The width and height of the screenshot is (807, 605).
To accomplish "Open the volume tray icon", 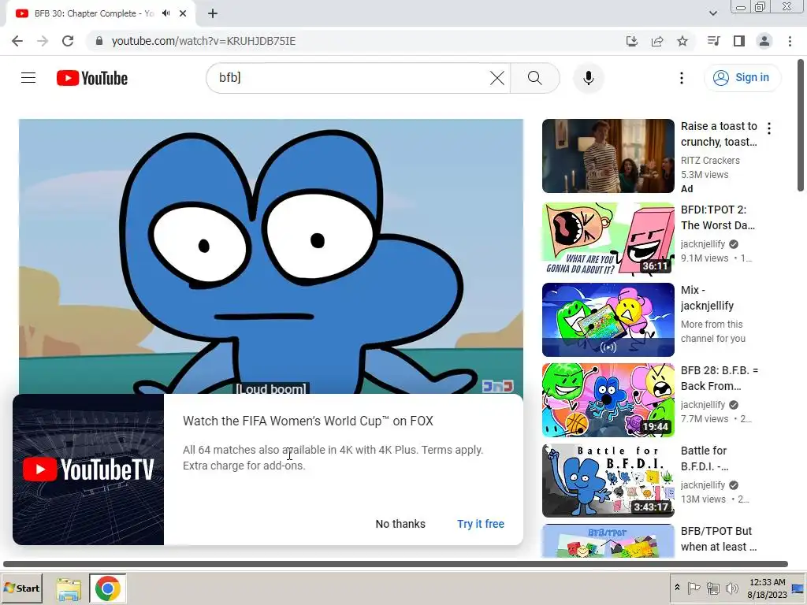I will (731, 588).
